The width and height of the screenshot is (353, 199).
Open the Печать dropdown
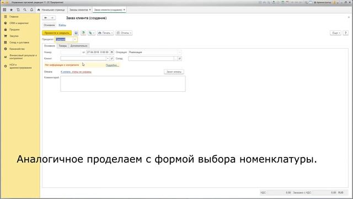click(x=105, y=33)
